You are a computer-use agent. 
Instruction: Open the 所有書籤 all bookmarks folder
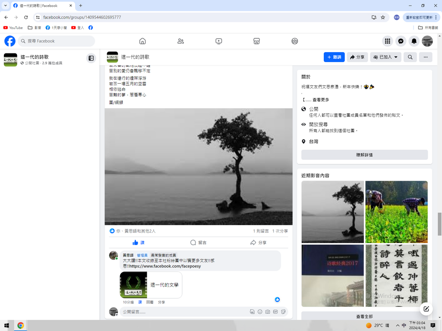coord(428,28)
